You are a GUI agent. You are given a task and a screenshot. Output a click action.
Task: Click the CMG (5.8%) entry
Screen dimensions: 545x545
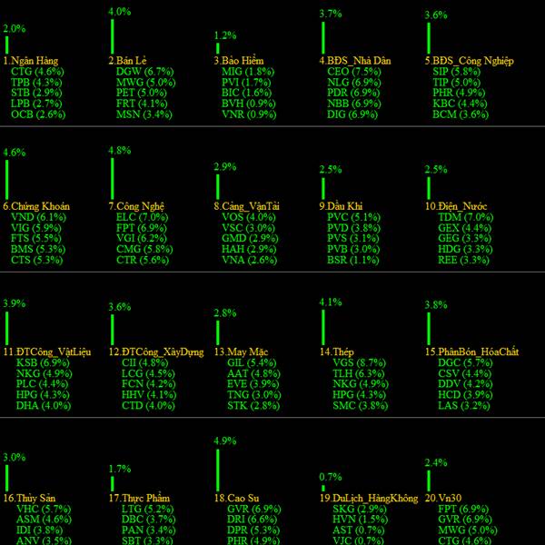144,249
